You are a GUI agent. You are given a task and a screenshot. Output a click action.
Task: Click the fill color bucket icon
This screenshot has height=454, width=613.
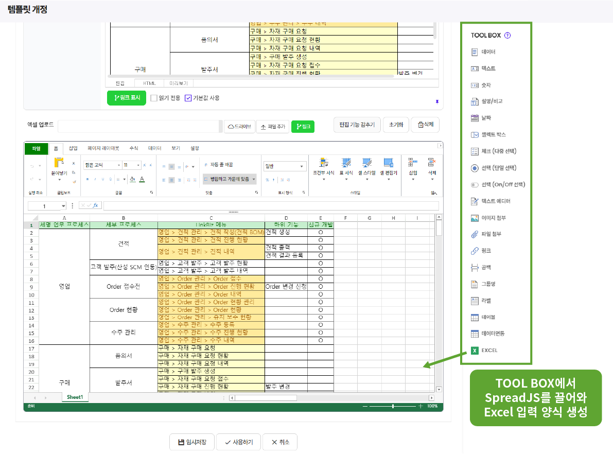tap(132, 180)
